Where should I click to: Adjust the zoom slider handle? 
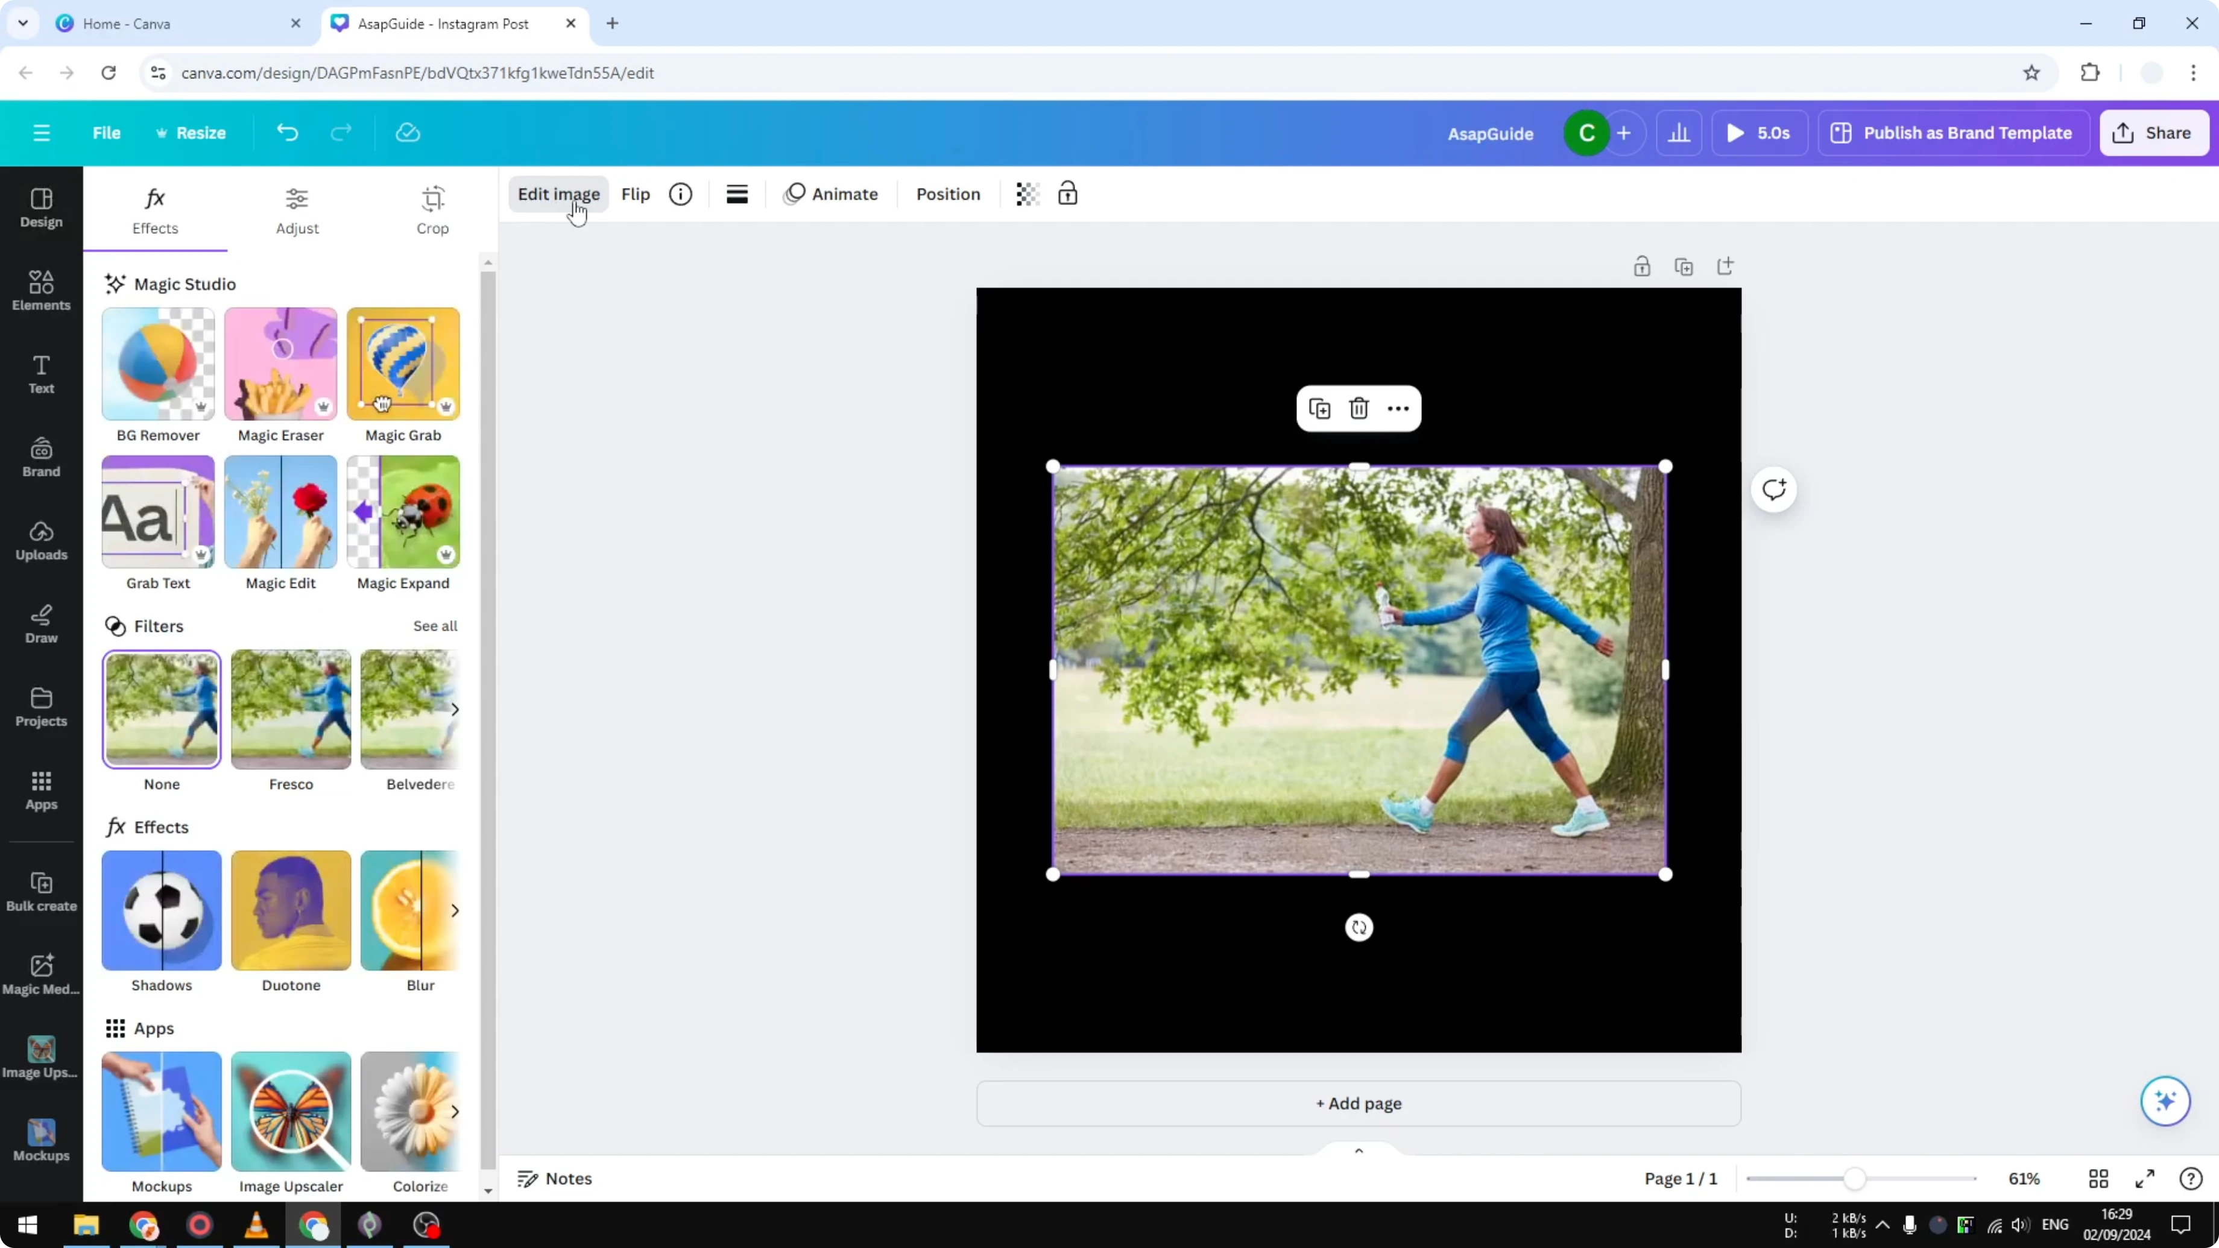tap(1855, 1178)
